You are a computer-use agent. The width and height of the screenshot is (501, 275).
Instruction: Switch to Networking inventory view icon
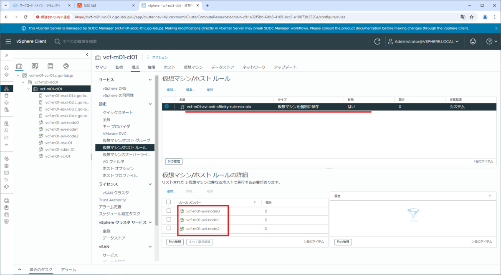tap(66, 66)
